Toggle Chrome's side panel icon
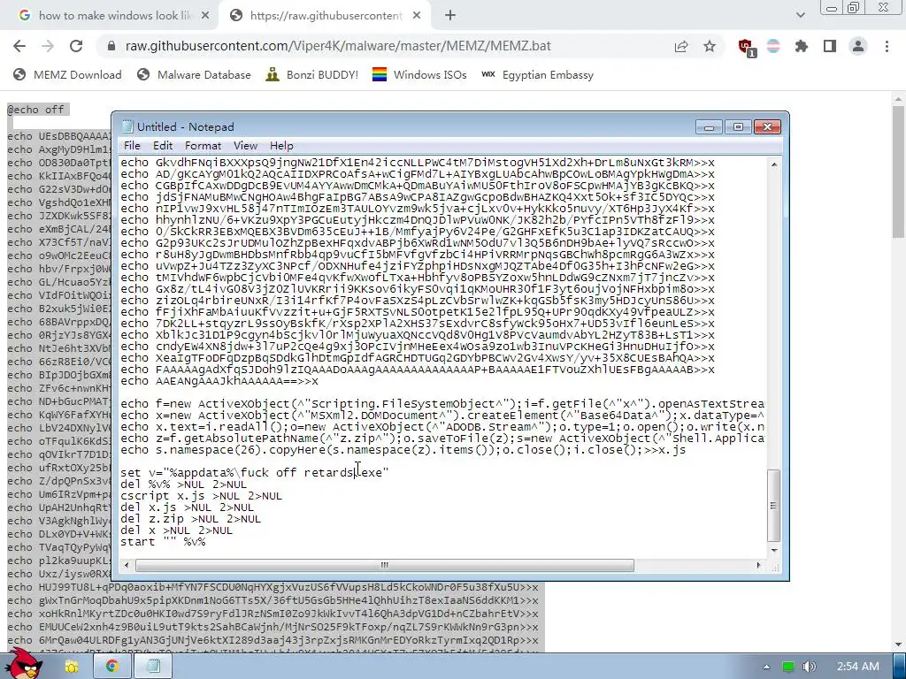906x679 pixels. [x=830, y=46]
